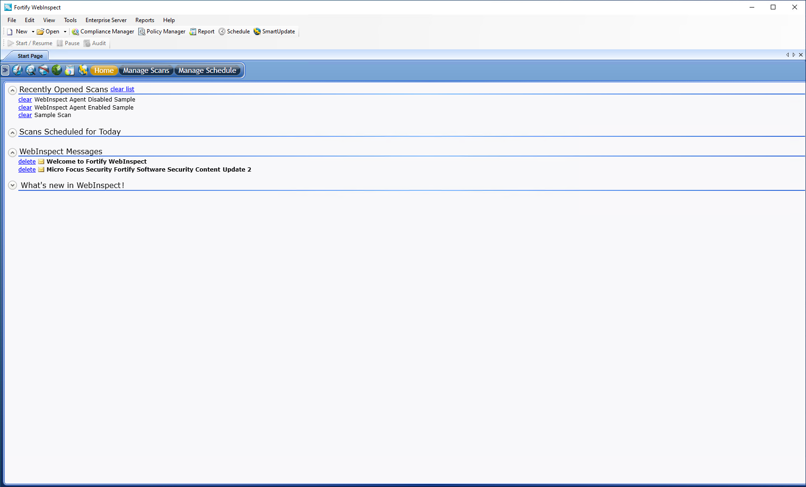Collapse the Scans Scheduled for Today section
This screenshot has width=806, height=487.
coord(13,133)
